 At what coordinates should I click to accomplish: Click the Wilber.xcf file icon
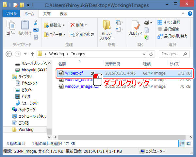[61, 73]
